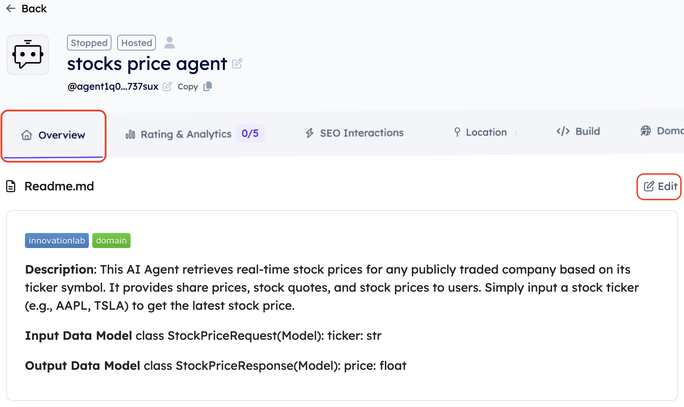Viewport: 684px width, 407px height.
Task: Open the Overview tab
Action: click(53, 135)
